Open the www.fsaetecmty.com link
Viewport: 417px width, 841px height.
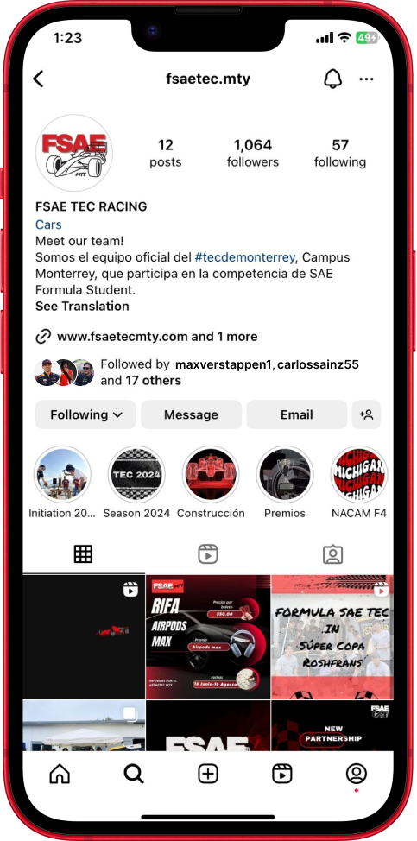click(x=123, y=337)
